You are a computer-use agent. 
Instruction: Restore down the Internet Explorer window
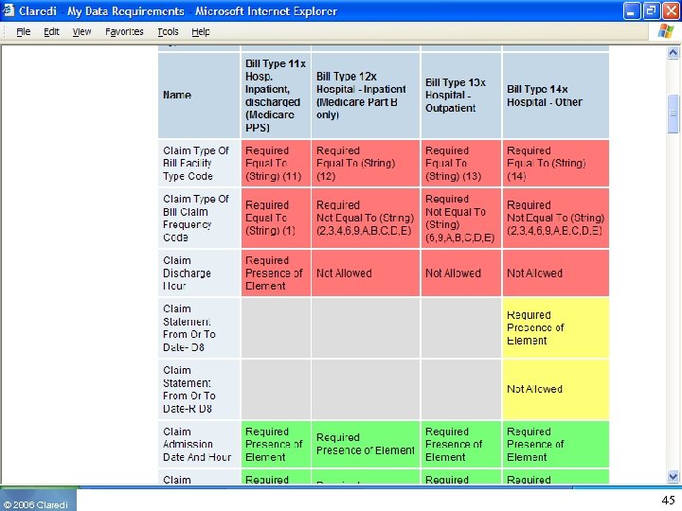[651, 10]
